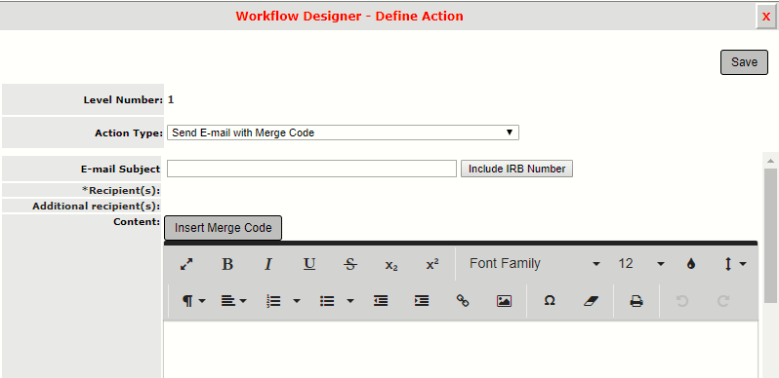Open the font size 12 dropdown
The height and width of the screenshot is (378, 779).
pyautogui.click(x=641, y=264)
